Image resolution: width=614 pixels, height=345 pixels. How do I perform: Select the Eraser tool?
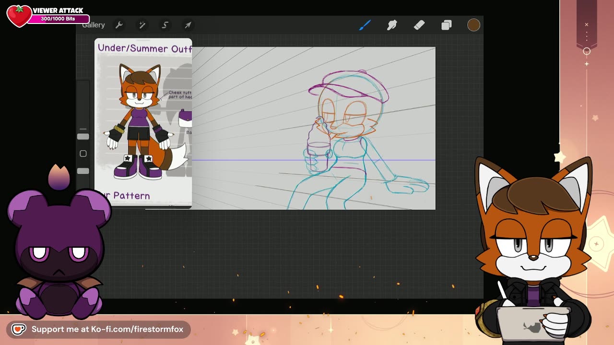pyautogui.click(x=419, y=25)
